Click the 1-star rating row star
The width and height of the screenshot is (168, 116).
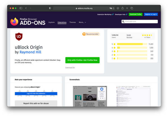[115, 58]
